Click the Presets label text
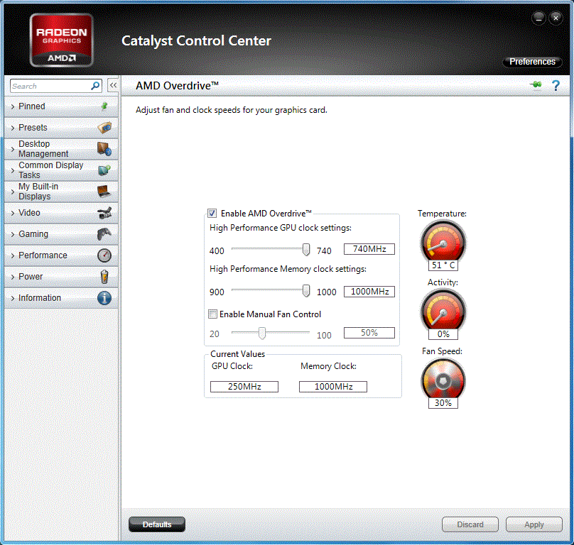Viewport: 574px width, 545px height. (33, 128)
